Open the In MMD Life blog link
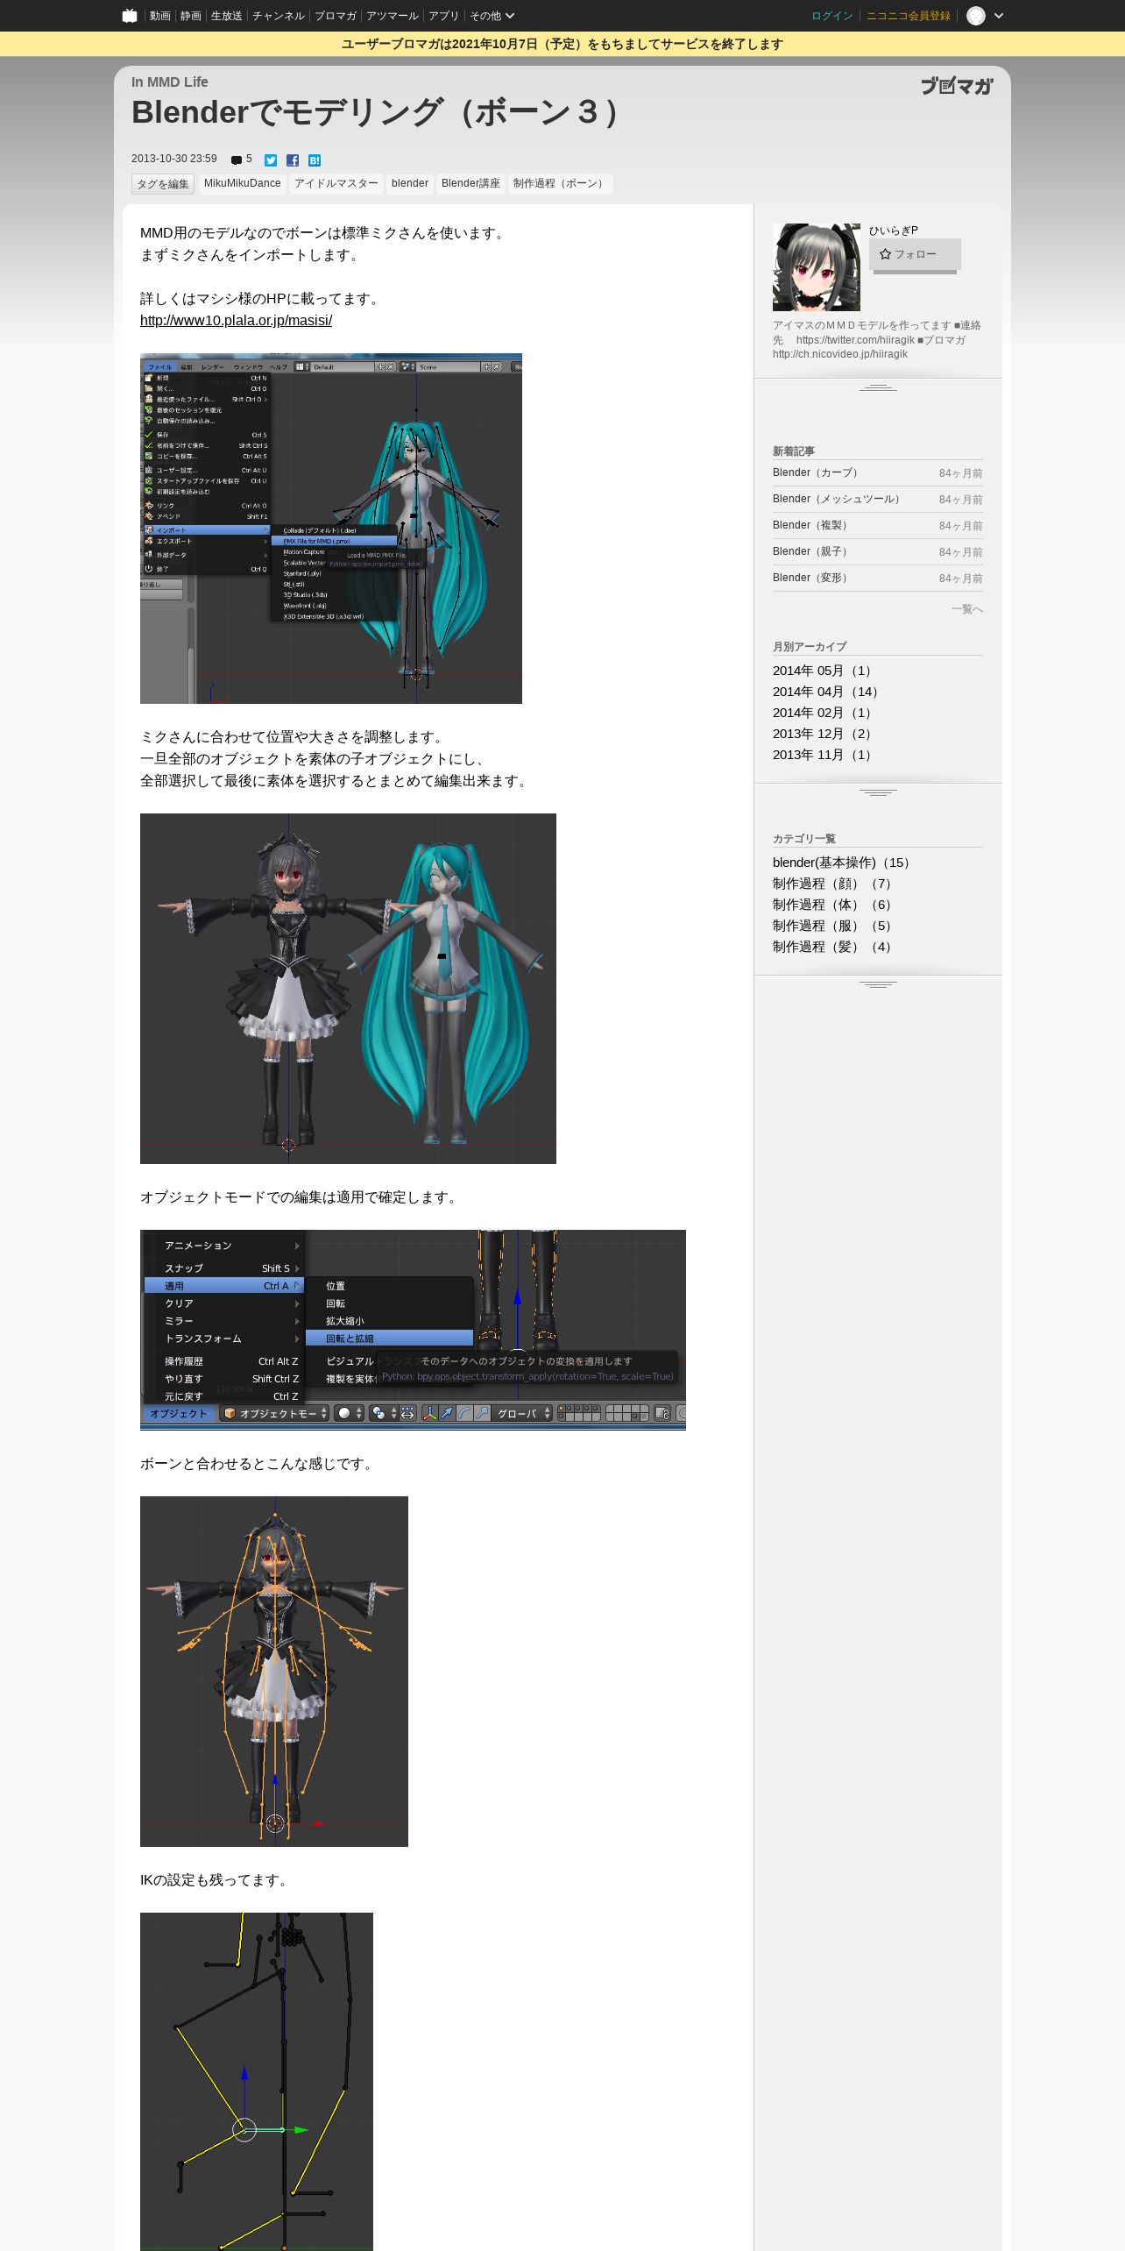 [x=170, y=82]
